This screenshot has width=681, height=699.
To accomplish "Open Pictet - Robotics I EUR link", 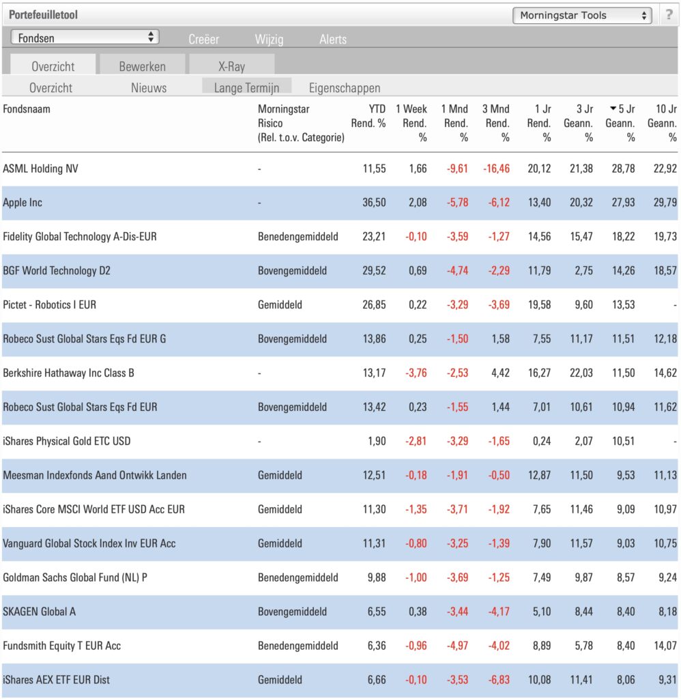I will (x=49, y=304).
